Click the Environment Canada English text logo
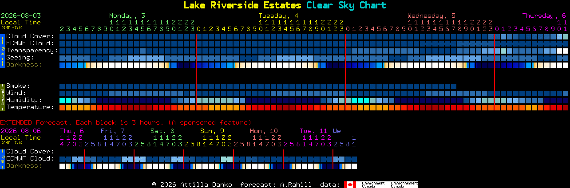Image resolution: width=570 pixels, height=188 pixels. [373, 184]
